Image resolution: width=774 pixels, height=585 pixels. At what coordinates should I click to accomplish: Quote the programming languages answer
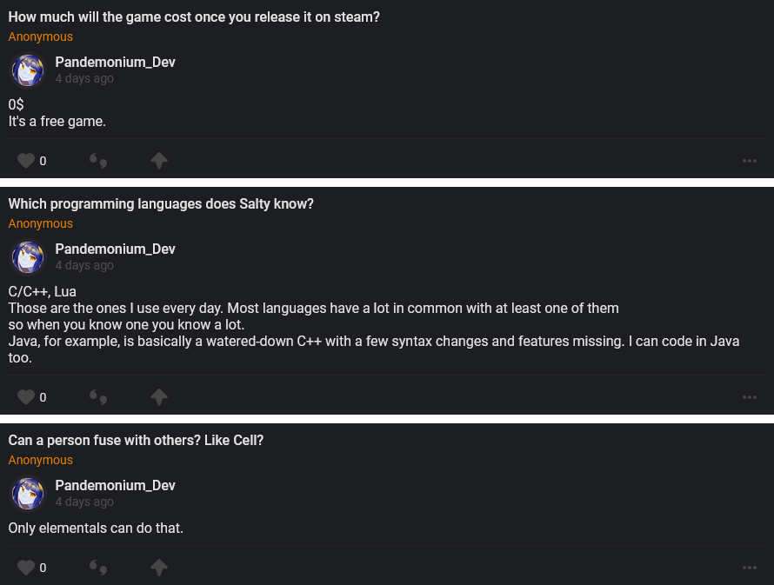coord(98,397)
